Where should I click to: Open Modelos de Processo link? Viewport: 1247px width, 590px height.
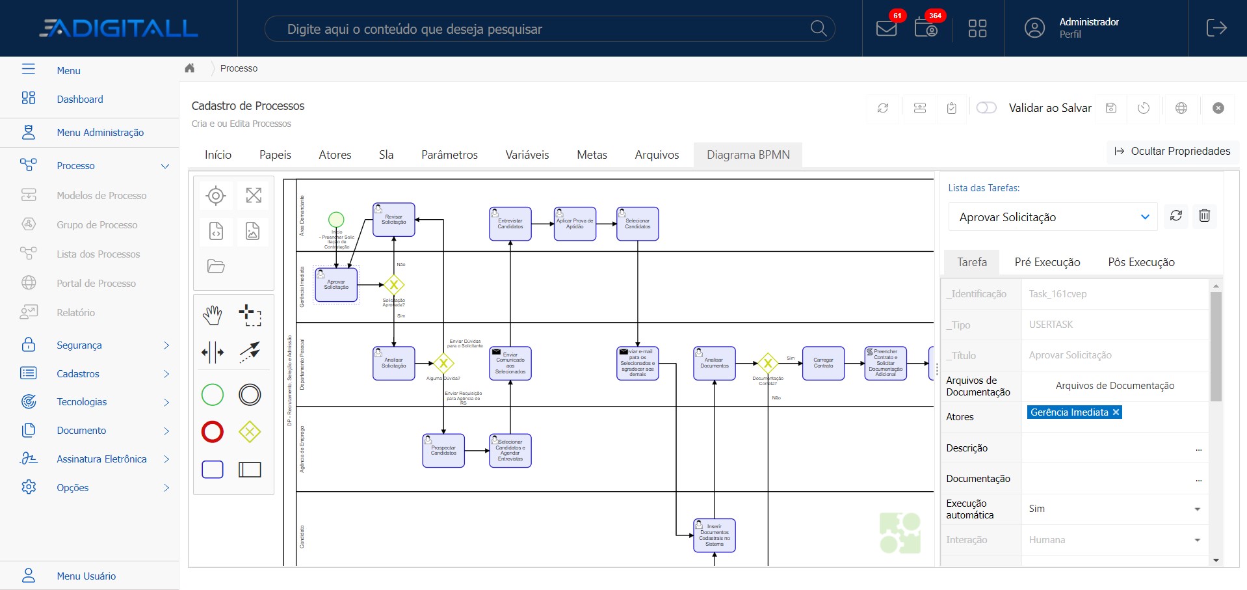(x=101, y=195)
